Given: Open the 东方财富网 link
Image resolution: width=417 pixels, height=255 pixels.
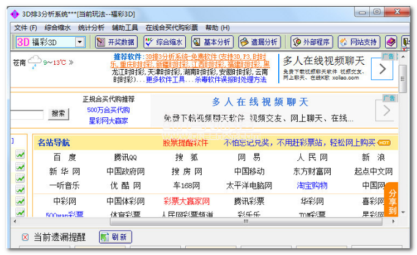Looking at the screenshot, I should click(312, 171).
